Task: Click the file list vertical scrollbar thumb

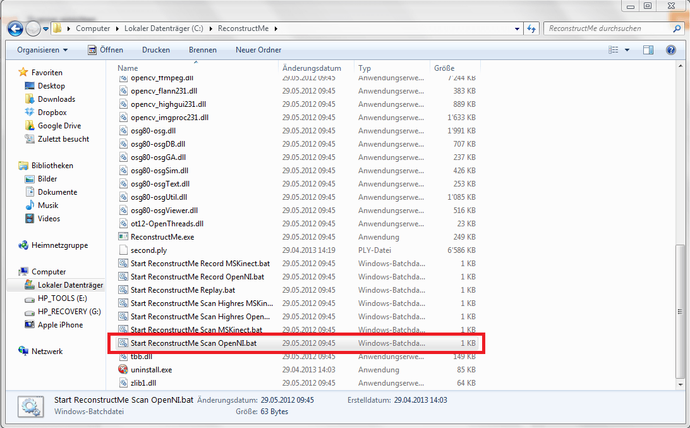Action: click(681, 311)
